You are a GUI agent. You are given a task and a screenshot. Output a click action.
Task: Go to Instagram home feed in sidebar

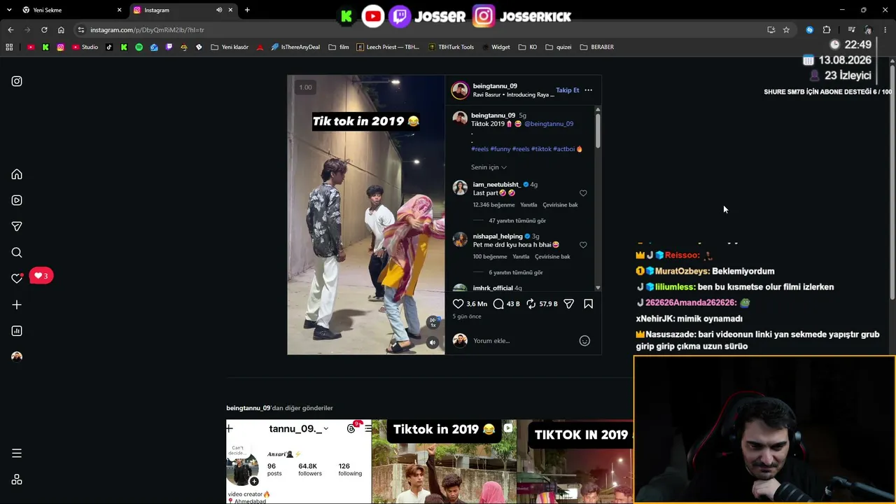pyautogui.click(x=17, y=174)
